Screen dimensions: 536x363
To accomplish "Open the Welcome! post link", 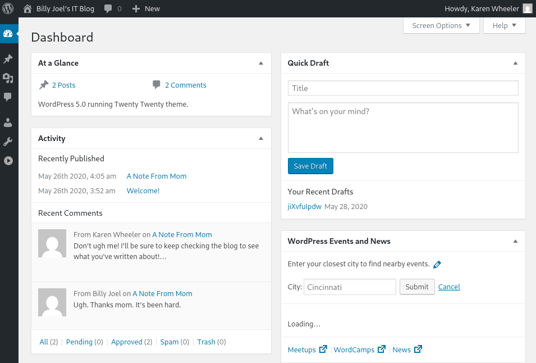I will coord(143,190).
